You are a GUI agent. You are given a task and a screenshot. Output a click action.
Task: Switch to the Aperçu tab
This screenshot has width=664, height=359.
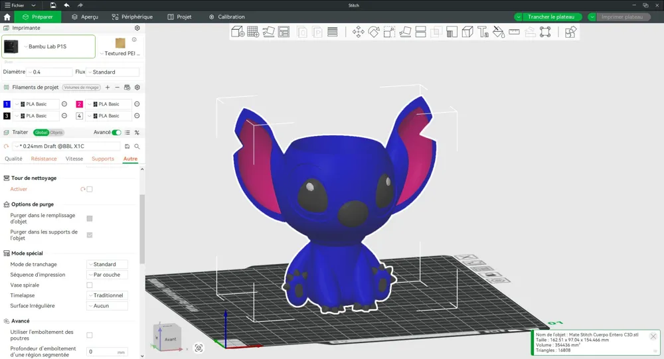point(85,17)
